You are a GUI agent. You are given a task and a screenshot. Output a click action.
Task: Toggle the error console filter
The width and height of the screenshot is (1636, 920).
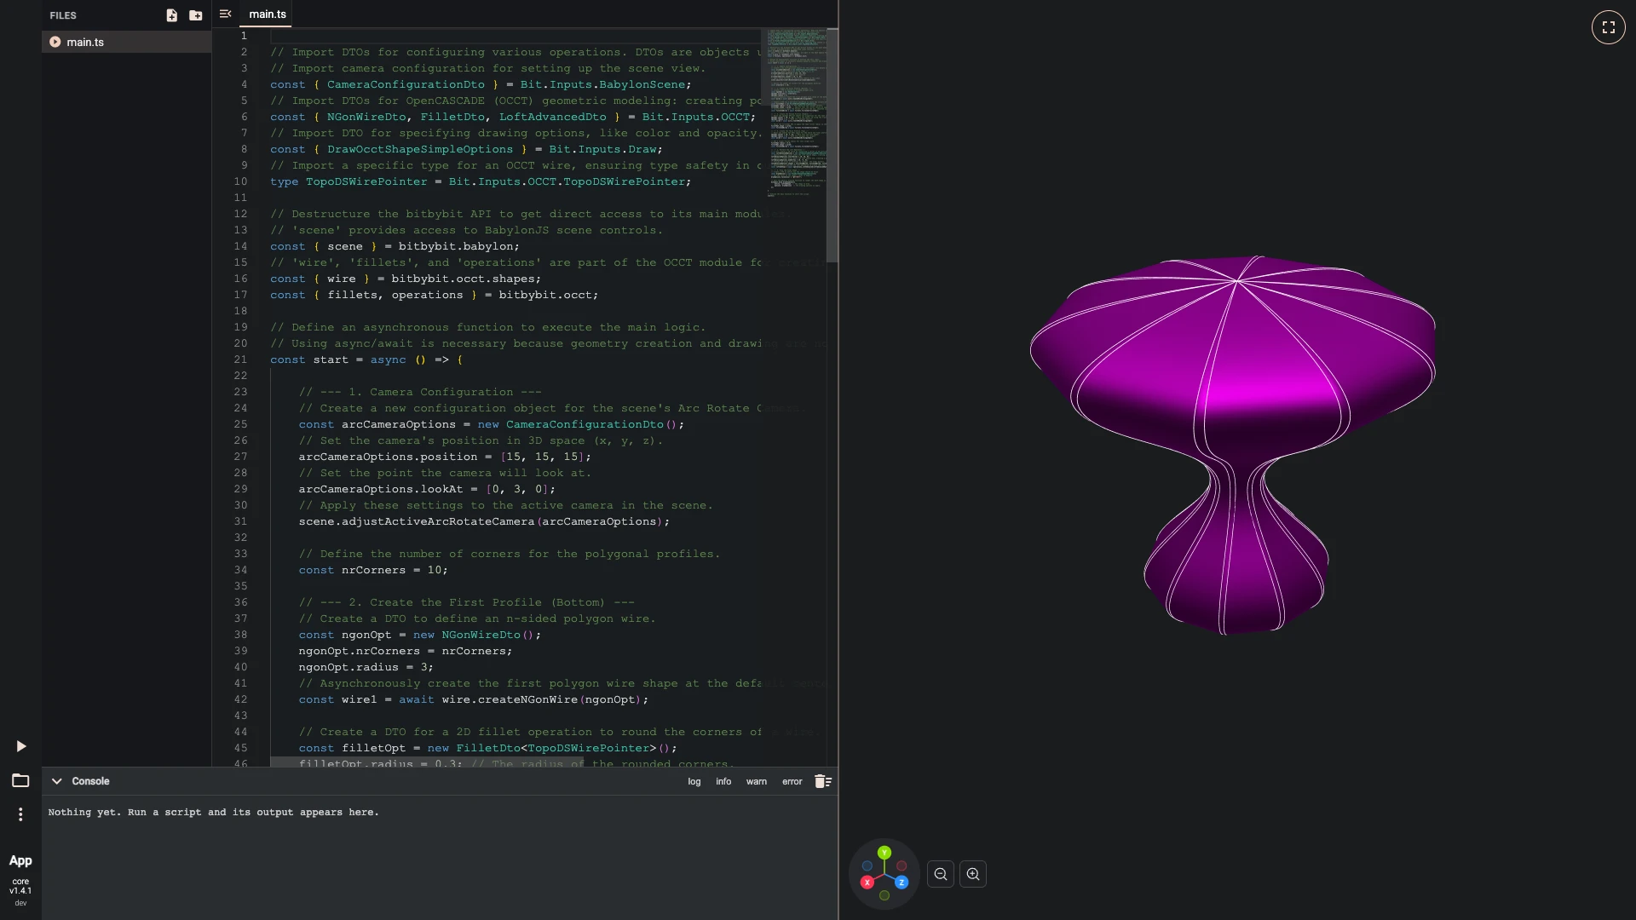(x=792, y=781)
